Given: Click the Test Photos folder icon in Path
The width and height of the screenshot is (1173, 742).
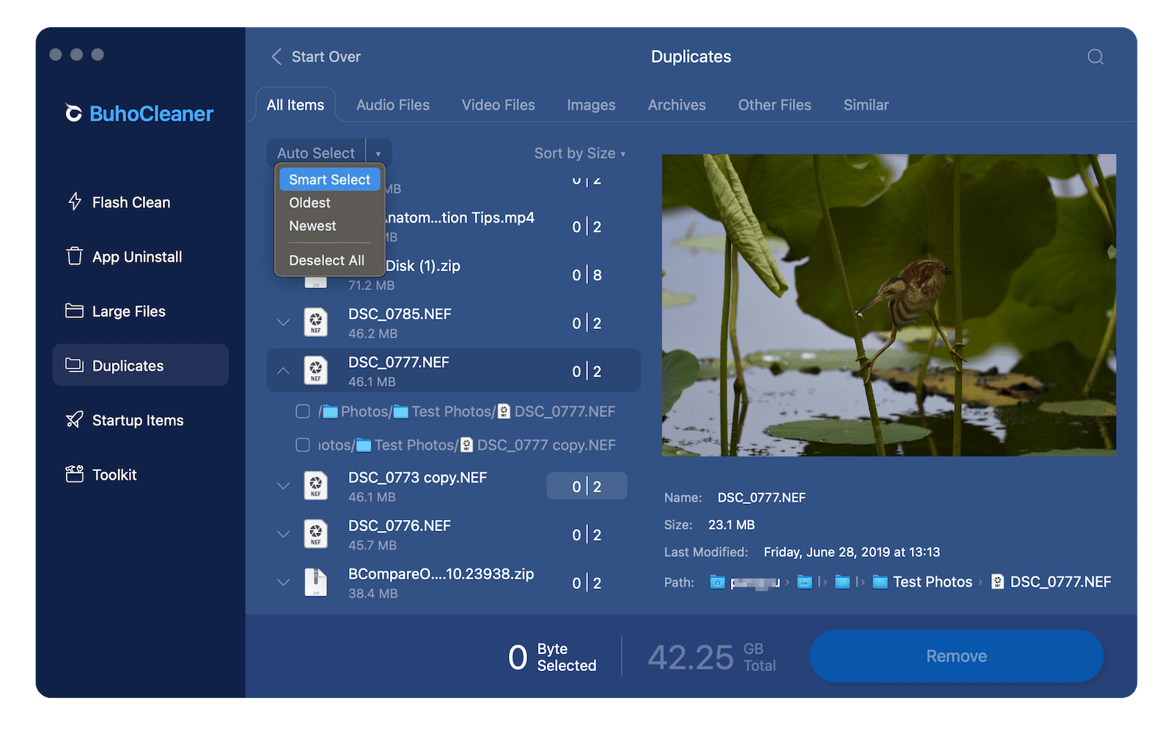Looking at the screenshot, I should (x=880, y=582).
